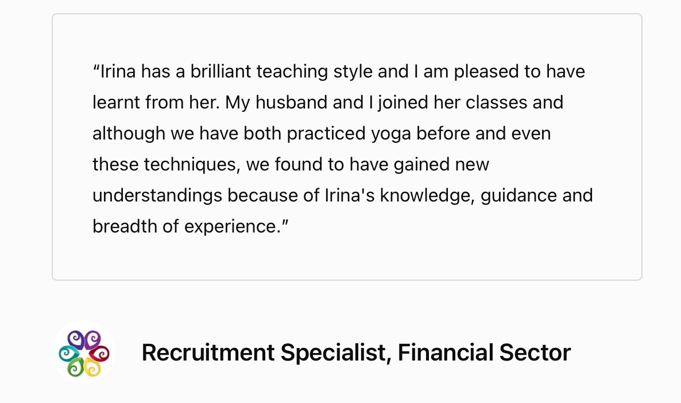The width and height of the screenshot is (681, 403).
Task: Click the green swirl petal of the logo
Action: tap(76, 368)
